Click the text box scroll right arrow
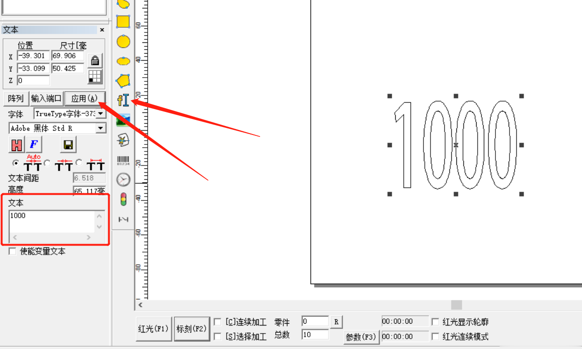 88,238
